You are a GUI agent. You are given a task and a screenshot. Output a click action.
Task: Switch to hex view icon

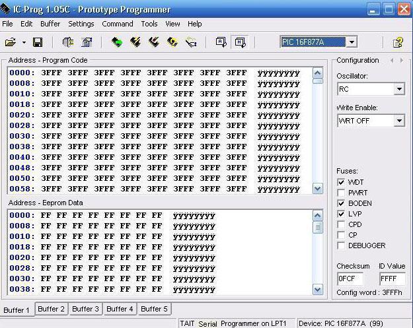click(240, 42)
